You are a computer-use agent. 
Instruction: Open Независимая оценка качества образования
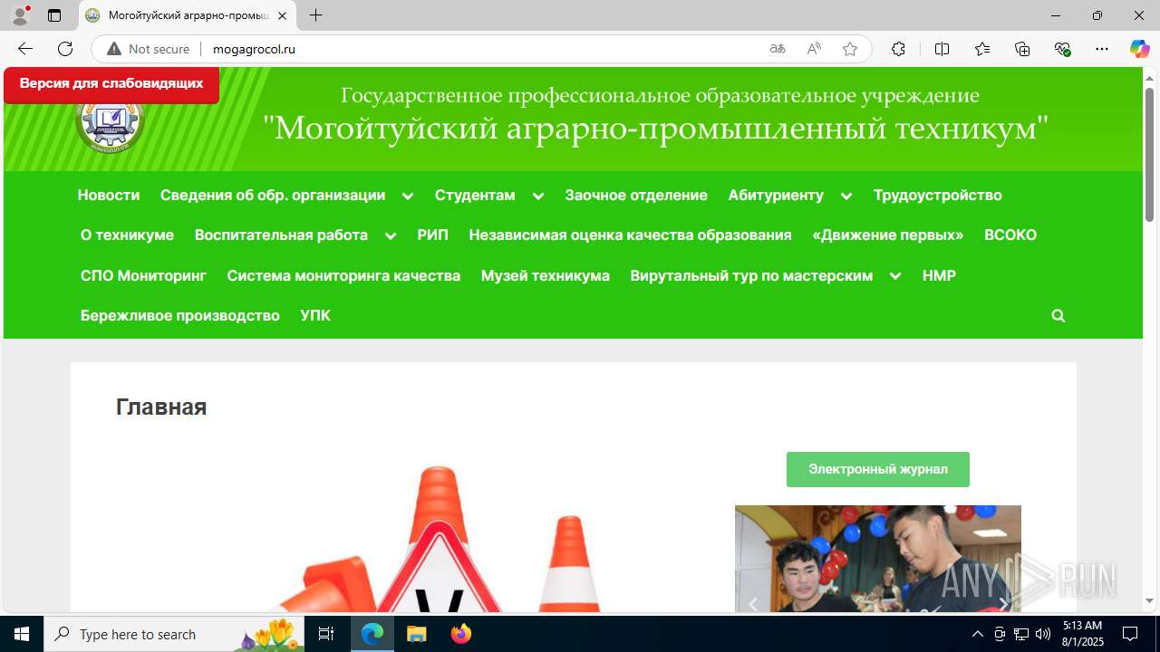[x=630, y=235]
